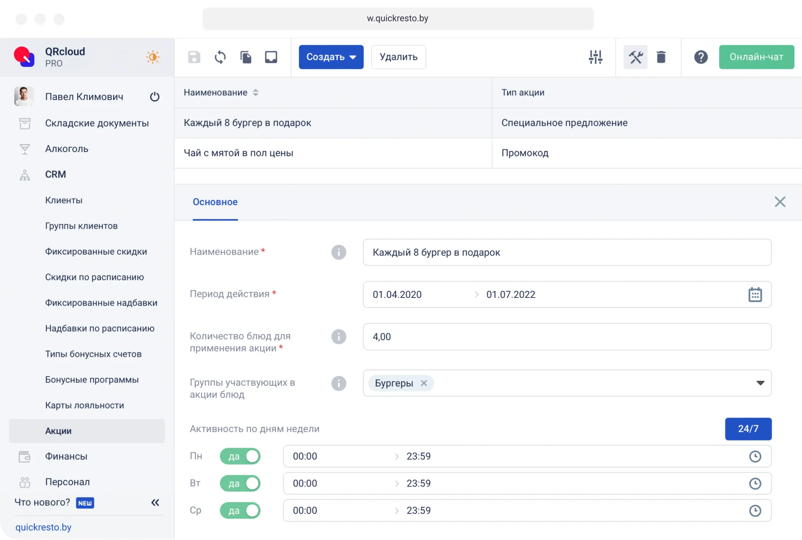Click the tools wrench and hammer icon
Screen dimensions: 802x540
(635, 57)
